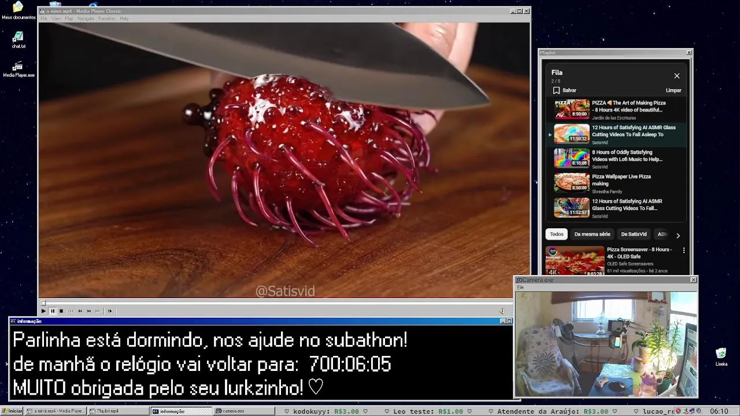Screen dimensions: 740x416
Task: Switch to informação taskbar item
Action: (x=182, y=411)
